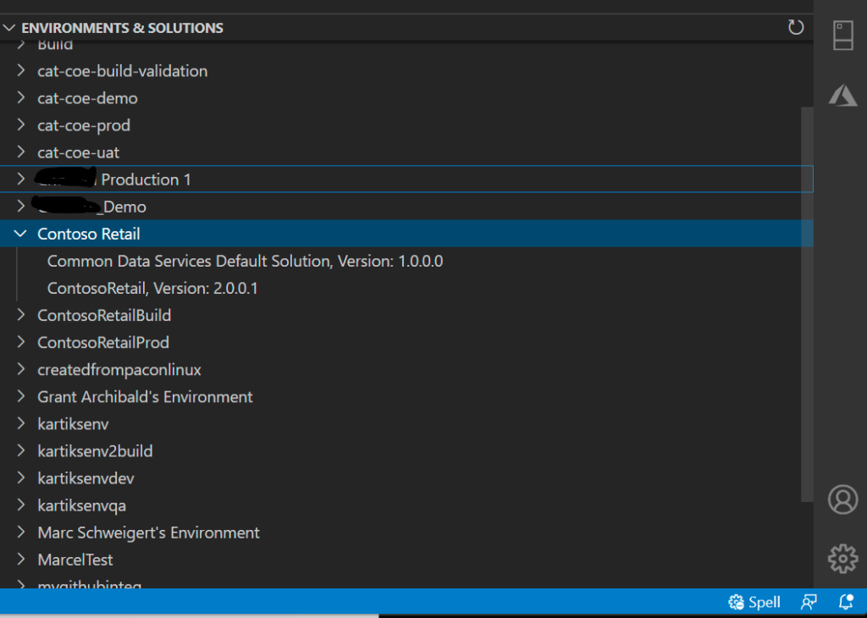Select Common Data Services Default Solution
The image size is (867, 618).
click(x=245, y=261)
